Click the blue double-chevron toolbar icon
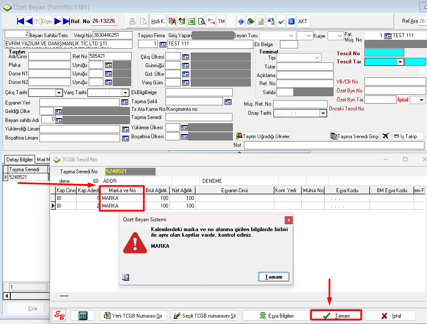Viewport: 427px width, 324px height. (292, 21)
